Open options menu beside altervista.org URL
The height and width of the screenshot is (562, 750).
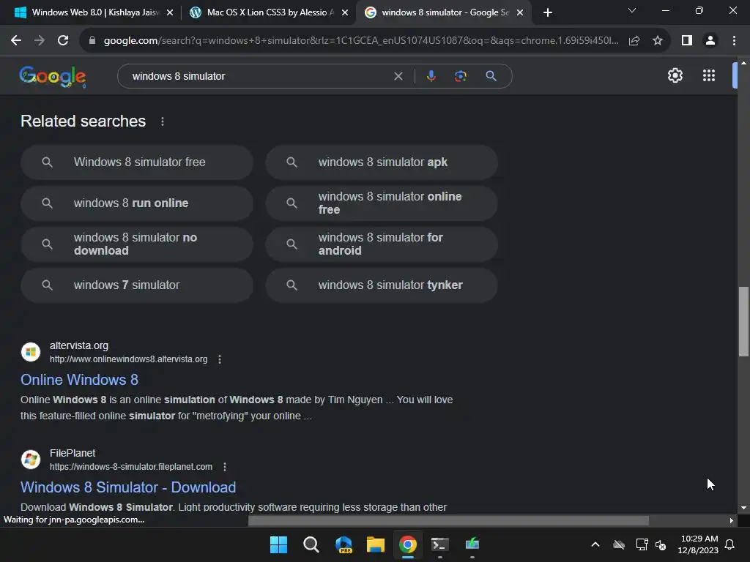click(x=220, y=359)
